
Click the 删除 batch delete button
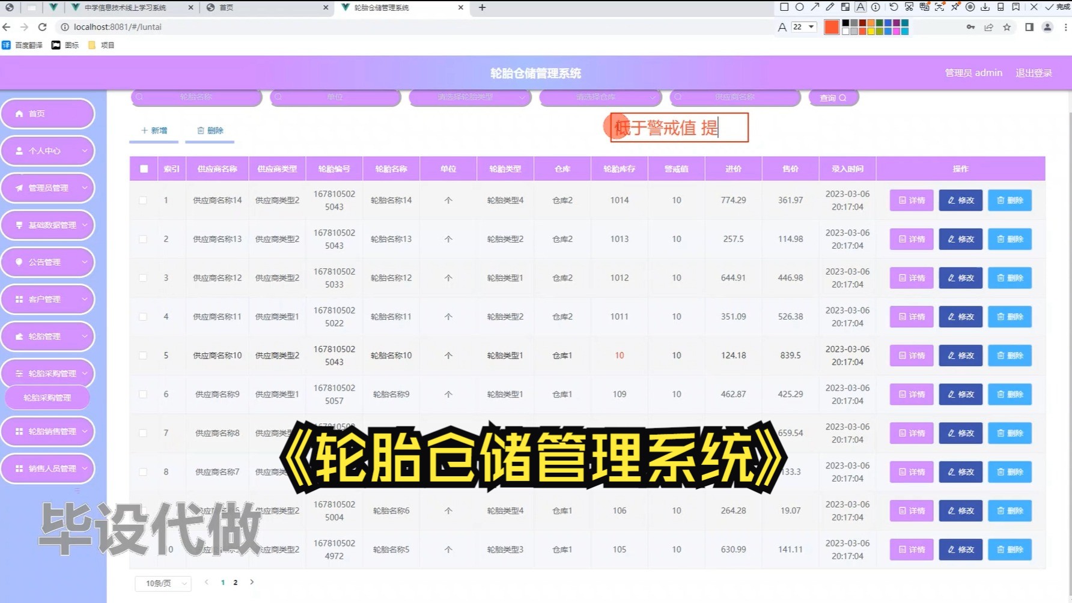point(210,130)
